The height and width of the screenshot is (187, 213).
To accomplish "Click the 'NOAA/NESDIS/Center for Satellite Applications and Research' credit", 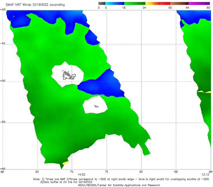I will coord(119,185).
